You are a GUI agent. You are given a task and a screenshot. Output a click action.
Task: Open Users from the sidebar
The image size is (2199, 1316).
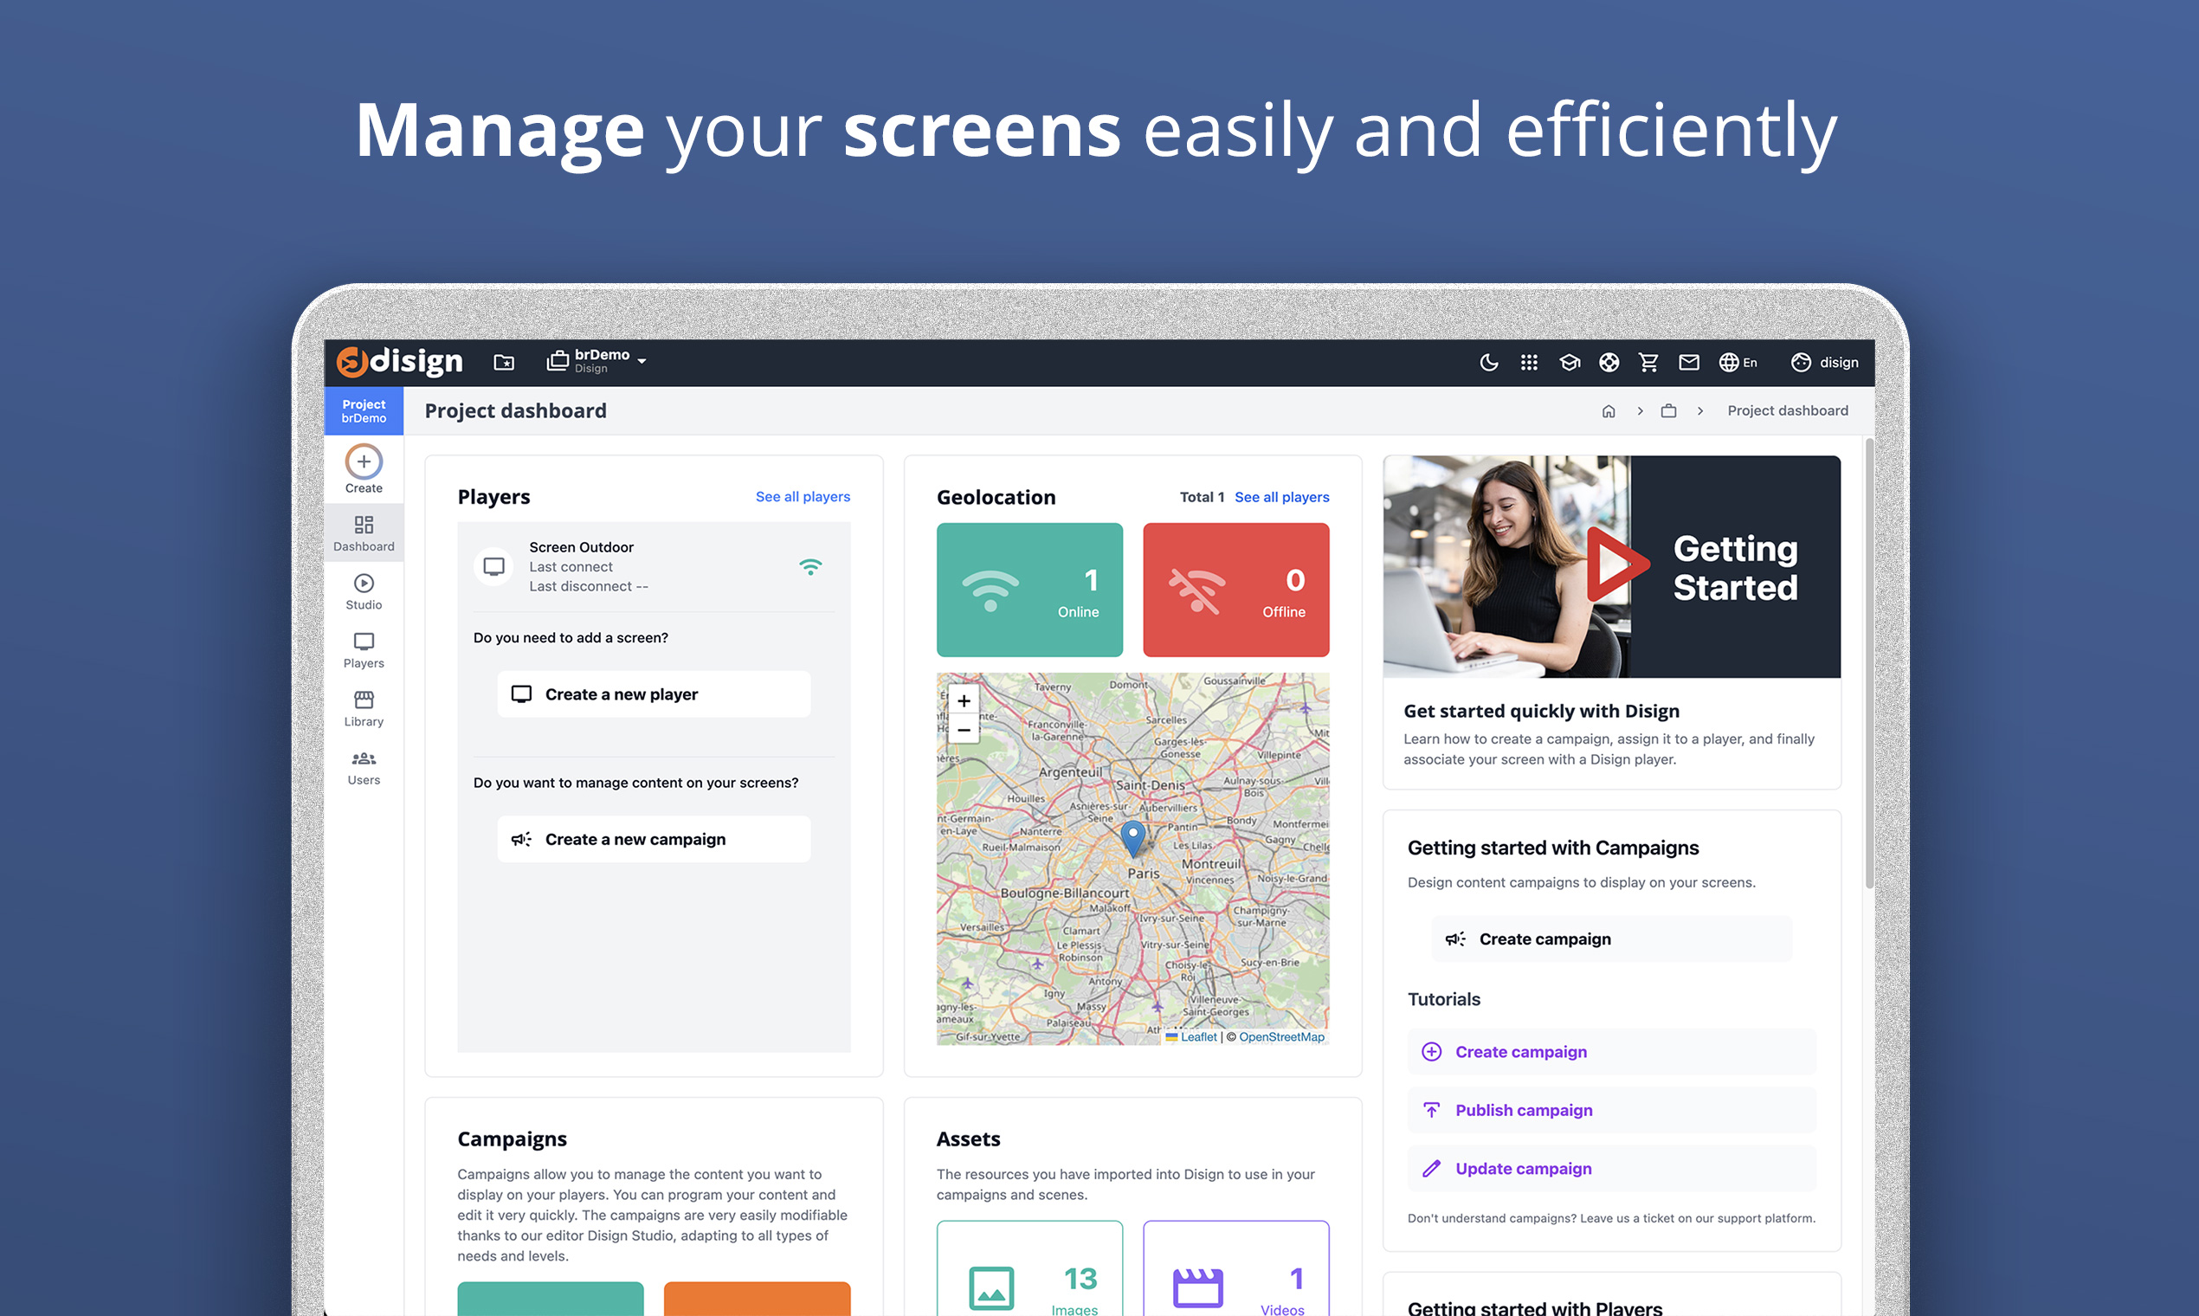pyautogui.click(x=364, y=767)
